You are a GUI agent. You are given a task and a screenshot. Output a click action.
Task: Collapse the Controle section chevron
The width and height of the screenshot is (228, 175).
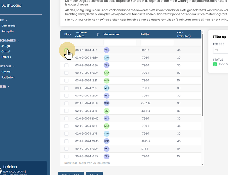(14, 66)
